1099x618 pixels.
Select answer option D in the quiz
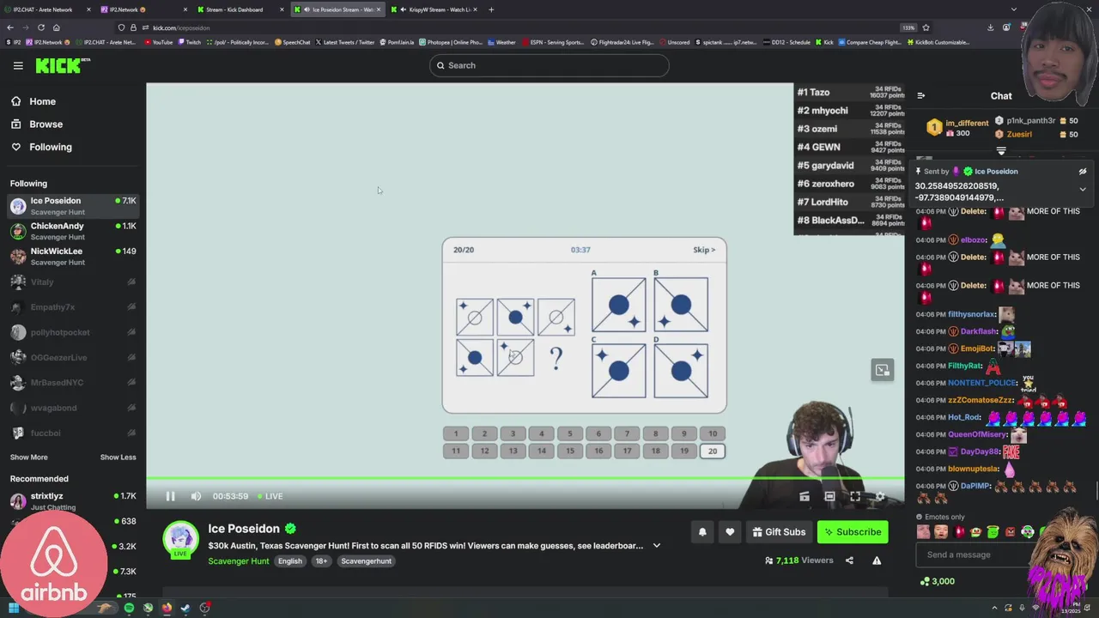coord(681,371)
